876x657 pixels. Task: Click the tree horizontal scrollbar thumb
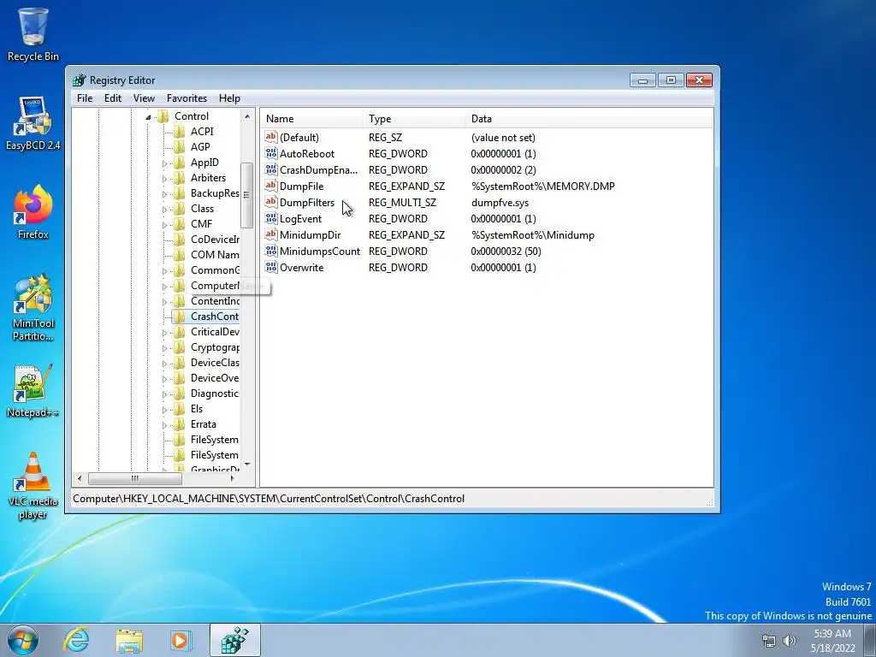134,479
